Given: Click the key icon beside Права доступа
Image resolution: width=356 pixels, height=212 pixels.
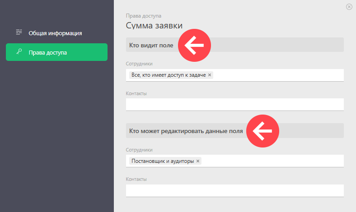Looking at the screenshot, I should [19, 52].
